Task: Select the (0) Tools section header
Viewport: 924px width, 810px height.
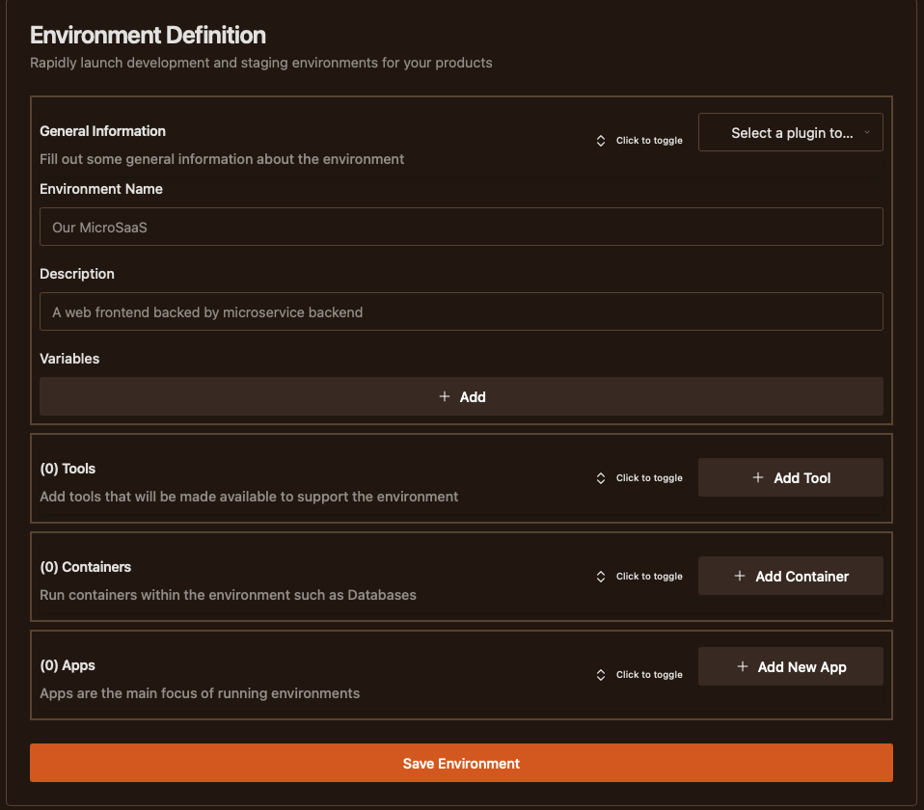Action: coord(68,468)
